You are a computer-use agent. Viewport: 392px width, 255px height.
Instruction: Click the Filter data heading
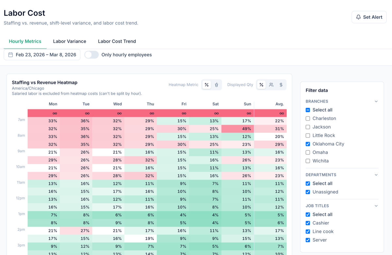[317, 90]
